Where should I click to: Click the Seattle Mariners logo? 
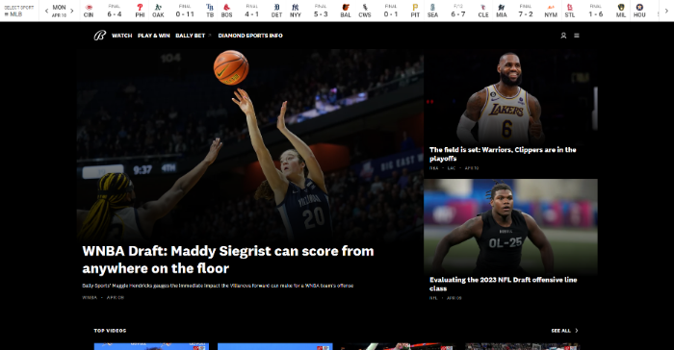click(x=432, y=8)
